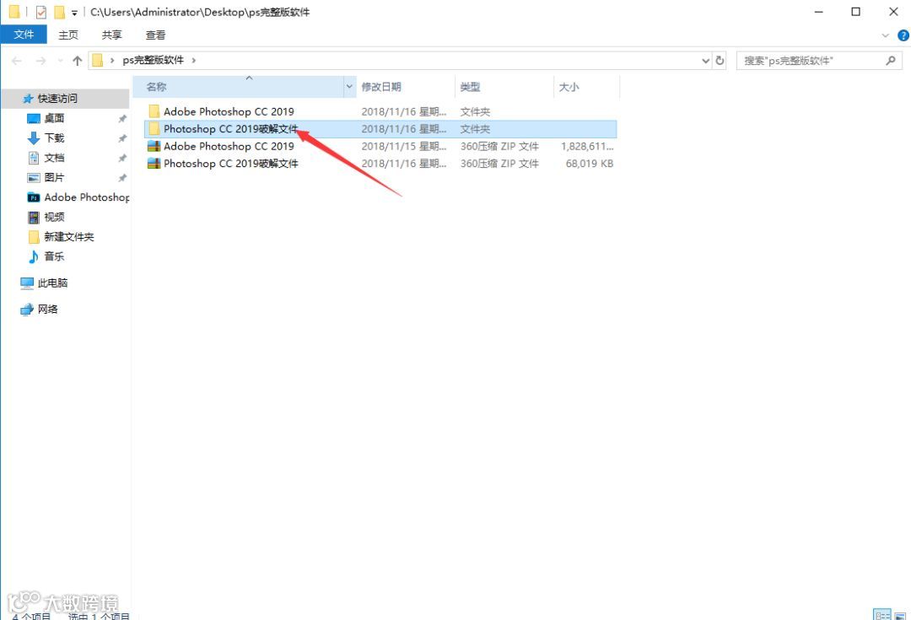Open the help question mark icon
Viewport: 911px width, 620px height.
tap(903, 35)
